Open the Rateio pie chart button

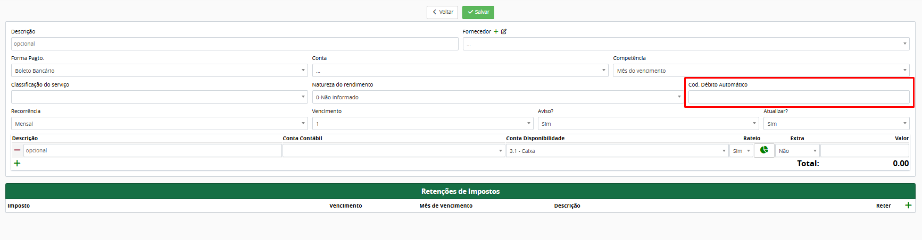[x=764, y=150]
